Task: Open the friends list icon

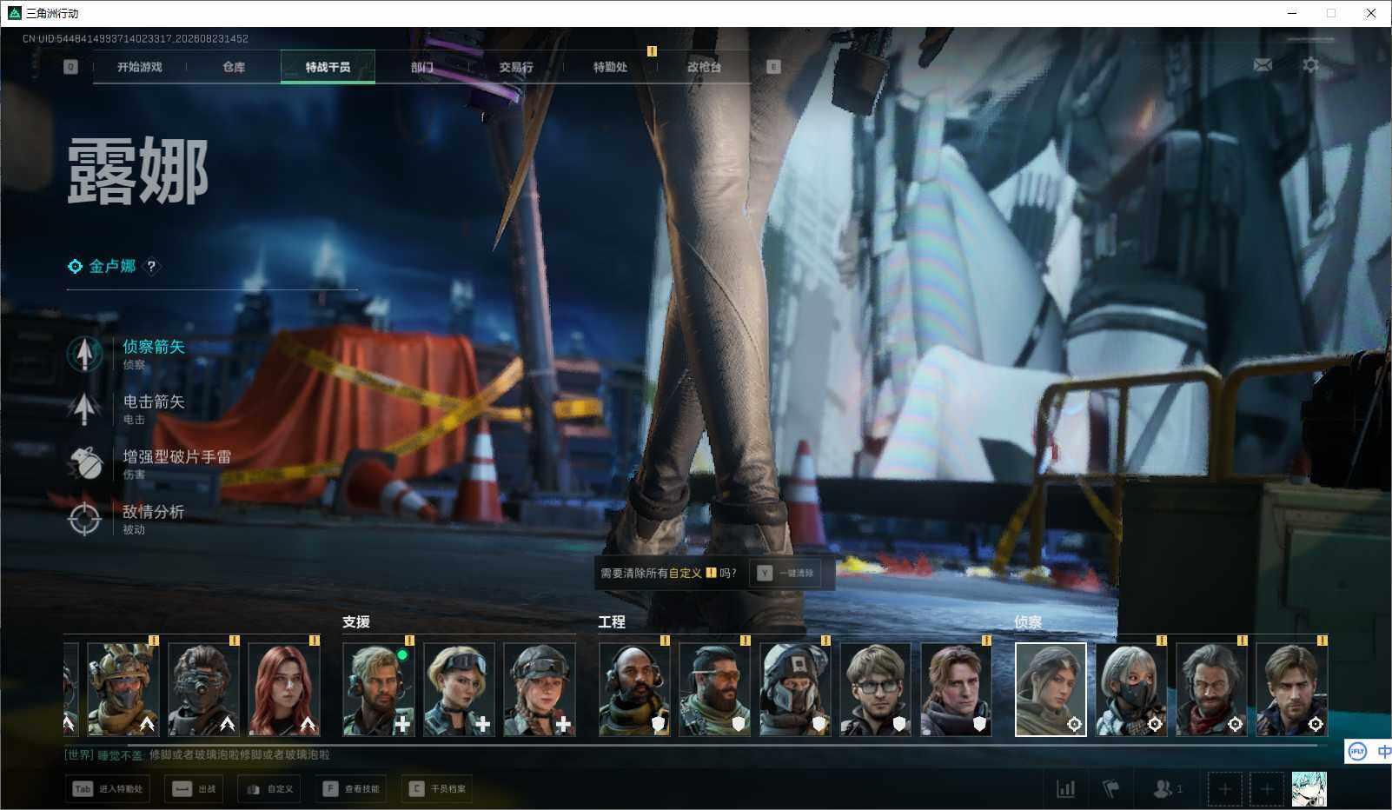Action: [x=1167, y=789]
